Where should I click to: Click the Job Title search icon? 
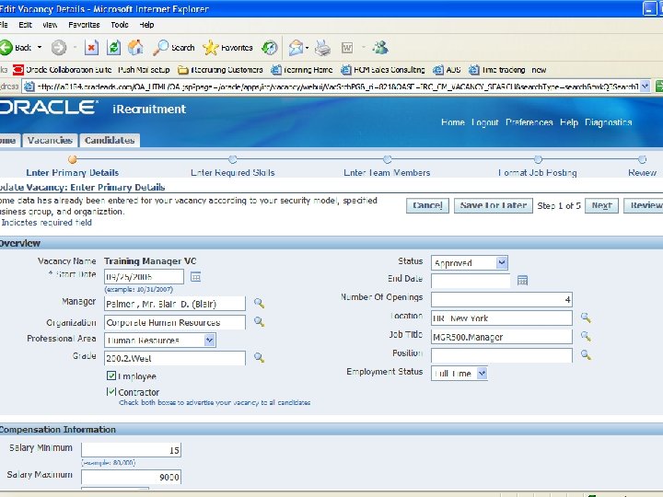tap(586, 336)
